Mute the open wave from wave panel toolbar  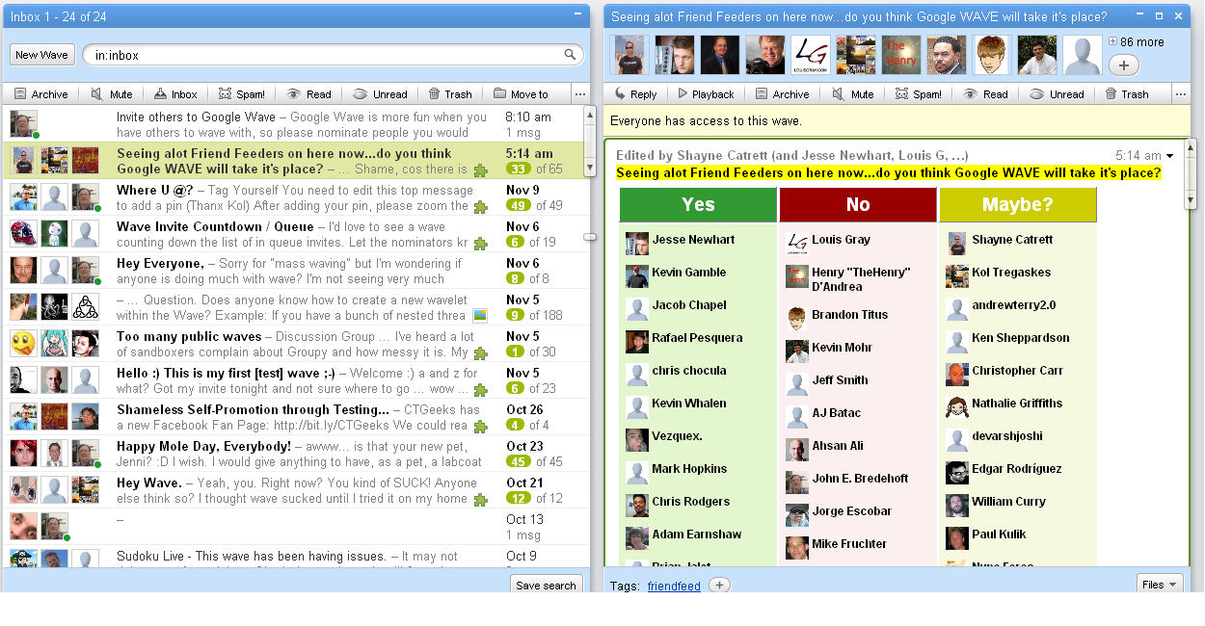point(852,94)
